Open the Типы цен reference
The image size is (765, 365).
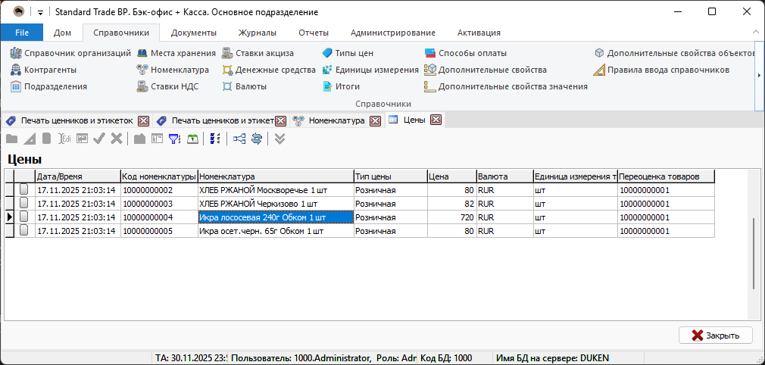click(348, 53)
